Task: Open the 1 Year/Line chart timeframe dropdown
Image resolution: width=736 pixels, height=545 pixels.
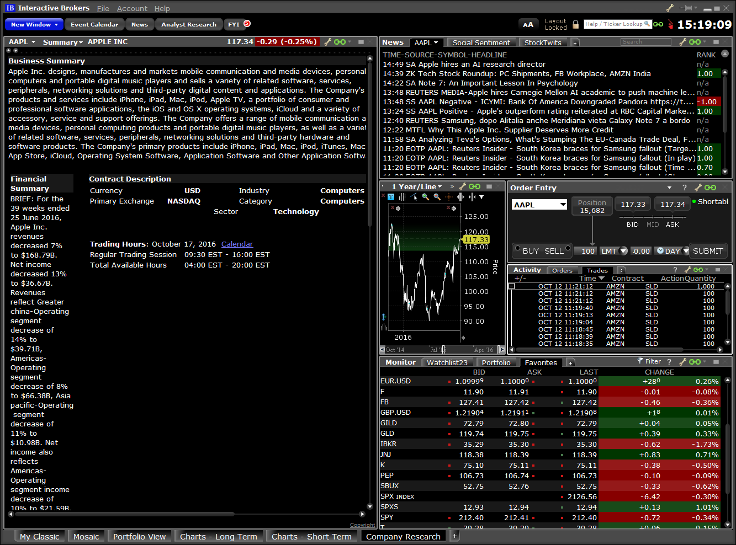Action: (x=415, y=186)
